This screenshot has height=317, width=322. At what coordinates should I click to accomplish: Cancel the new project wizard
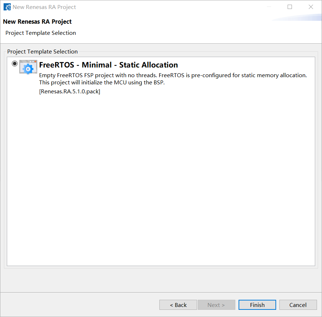click(x=298, y=305)
